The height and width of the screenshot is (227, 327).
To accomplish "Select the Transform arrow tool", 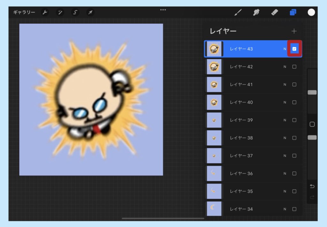I will (x=90, y=12).
